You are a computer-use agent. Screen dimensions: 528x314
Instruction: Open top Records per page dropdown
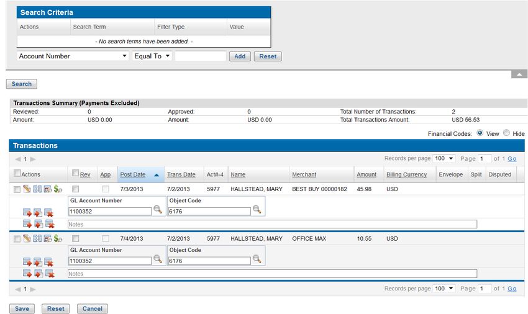pos(444,158)
